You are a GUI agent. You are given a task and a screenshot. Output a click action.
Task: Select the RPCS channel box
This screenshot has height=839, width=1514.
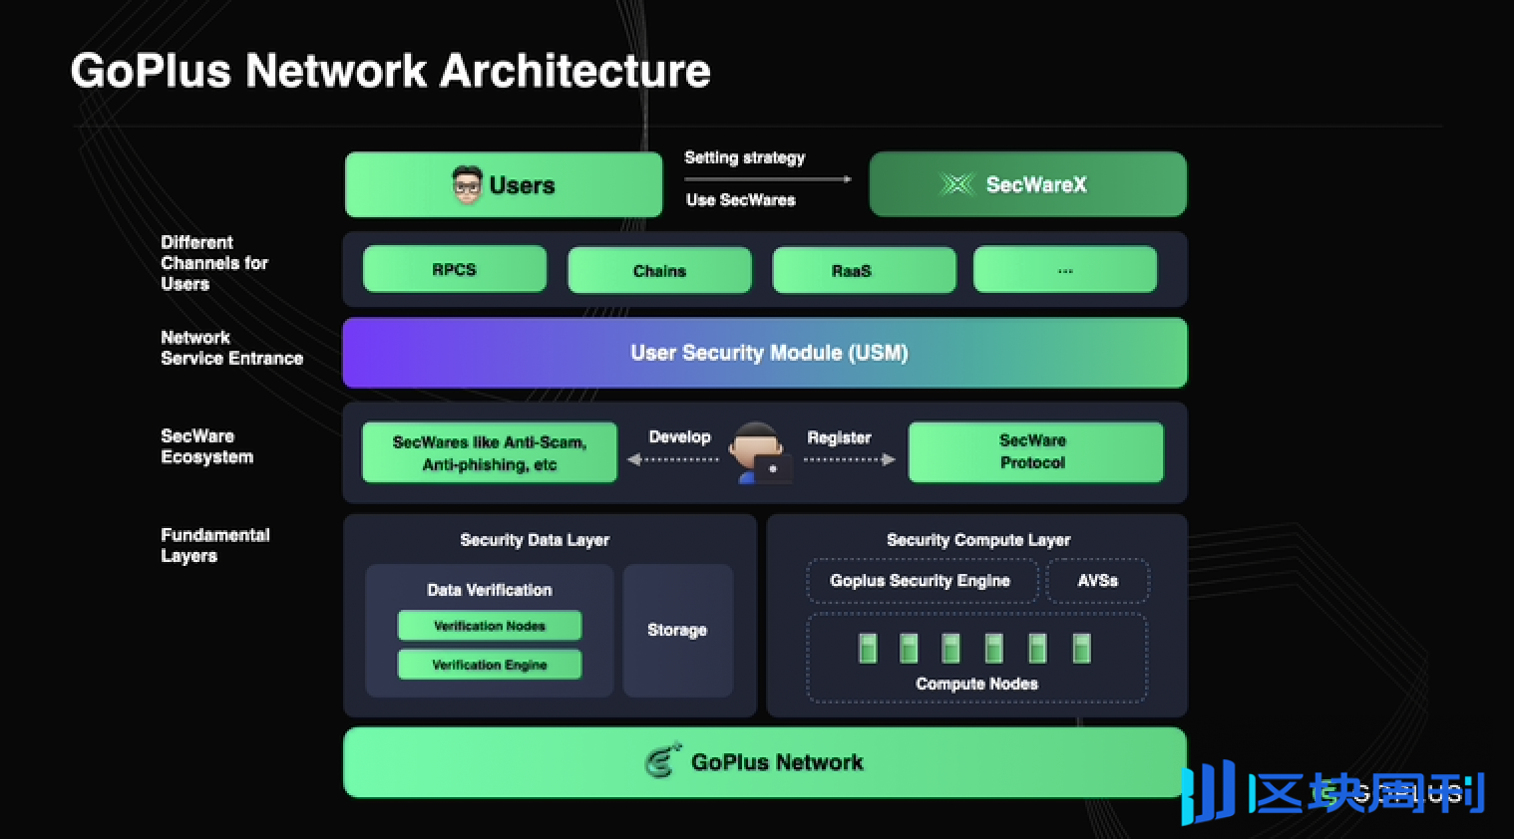[x=455, y=269]
